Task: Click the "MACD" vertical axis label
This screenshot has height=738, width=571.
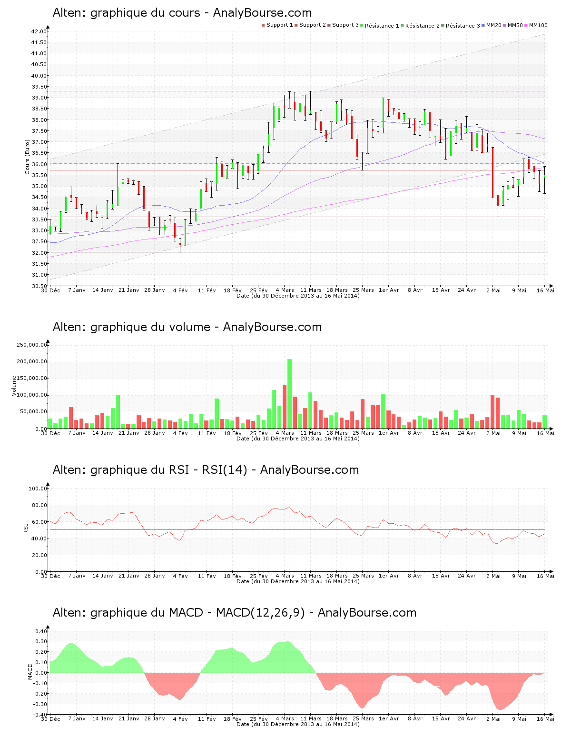Action: (x=30, y=671)
